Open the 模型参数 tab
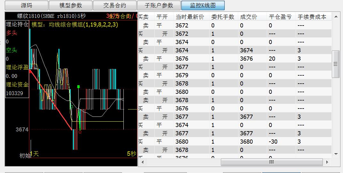 (x=71, y=5)
